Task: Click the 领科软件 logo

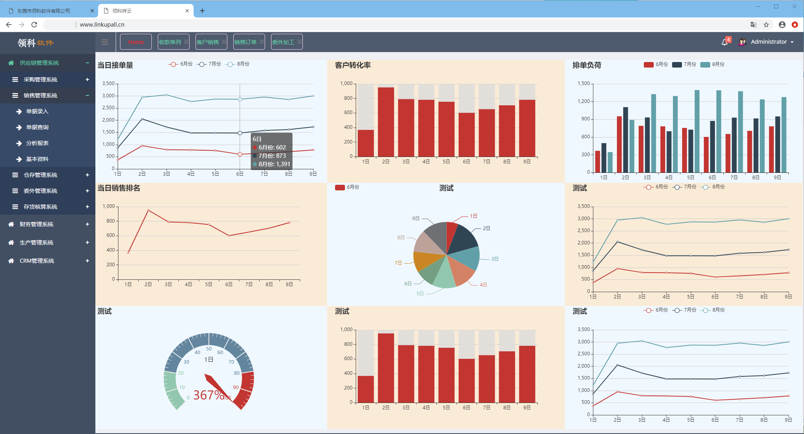Action: pos(35,43)
